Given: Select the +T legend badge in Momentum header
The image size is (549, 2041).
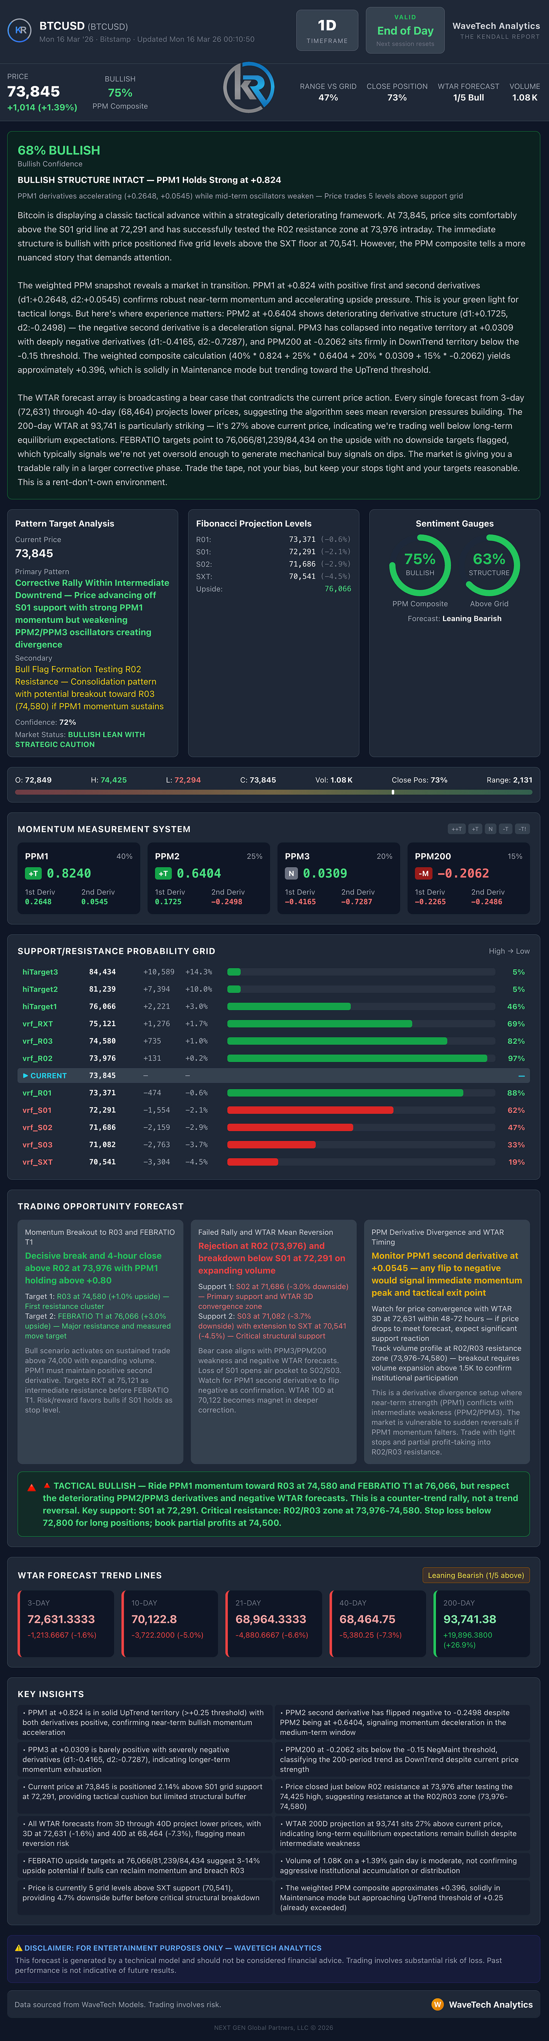Looking at the screenshot, I should [x=475, y=829].
